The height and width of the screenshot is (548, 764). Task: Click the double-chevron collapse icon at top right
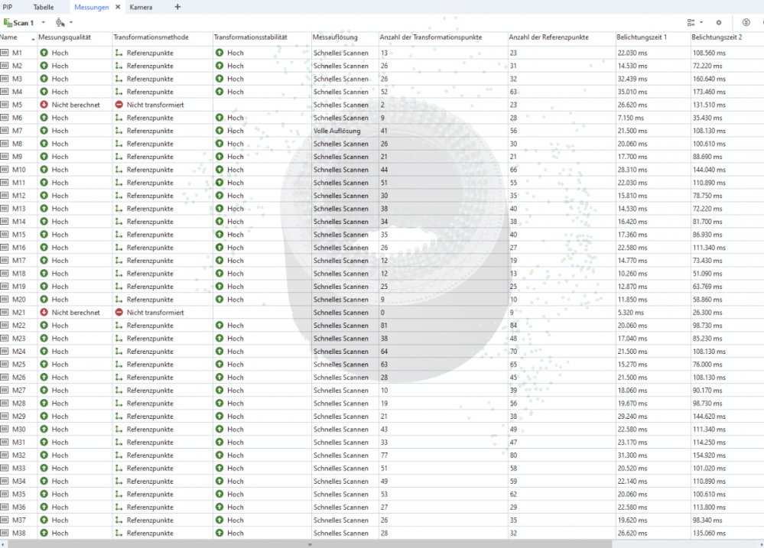746,23
